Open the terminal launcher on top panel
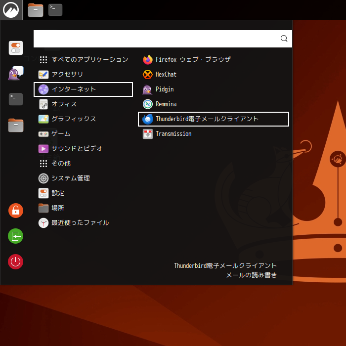 pyautogui.click(x=55, y=10)
